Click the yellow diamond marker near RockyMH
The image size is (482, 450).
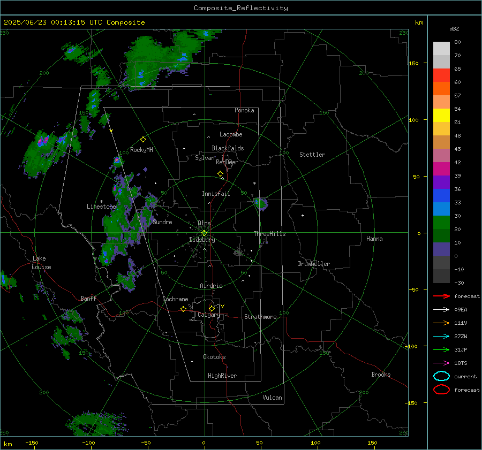pos(143,140)
